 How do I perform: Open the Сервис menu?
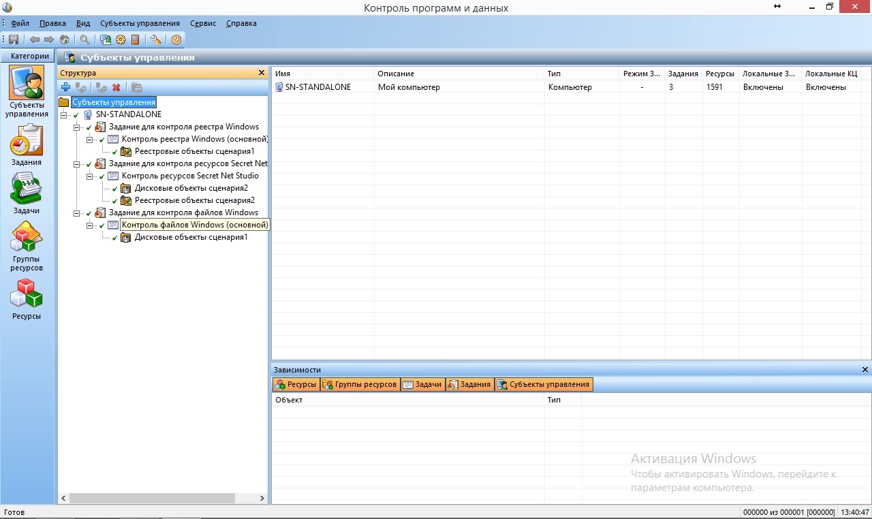[x=203, y=23]
